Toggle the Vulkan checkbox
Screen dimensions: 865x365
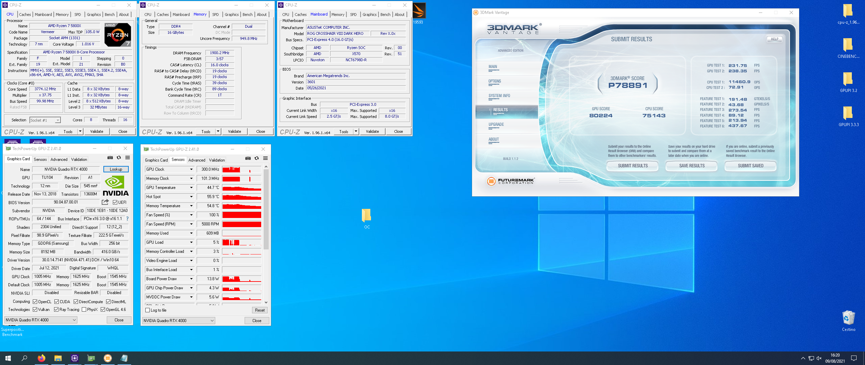[35, 309]
